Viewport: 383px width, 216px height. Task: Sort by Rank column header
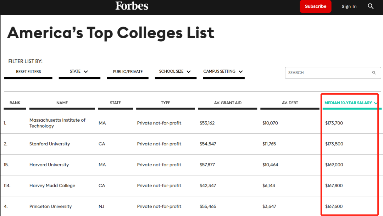coord(15,103)
